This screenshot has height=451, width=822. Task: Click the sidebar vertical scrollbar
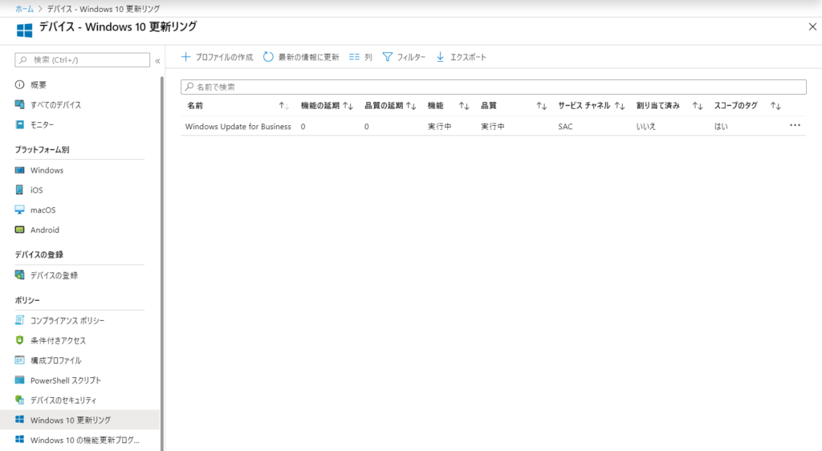click(x=162, y=262)
